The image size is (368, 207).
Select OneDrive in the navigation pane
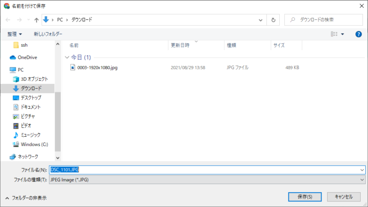[x=27, y=57]
